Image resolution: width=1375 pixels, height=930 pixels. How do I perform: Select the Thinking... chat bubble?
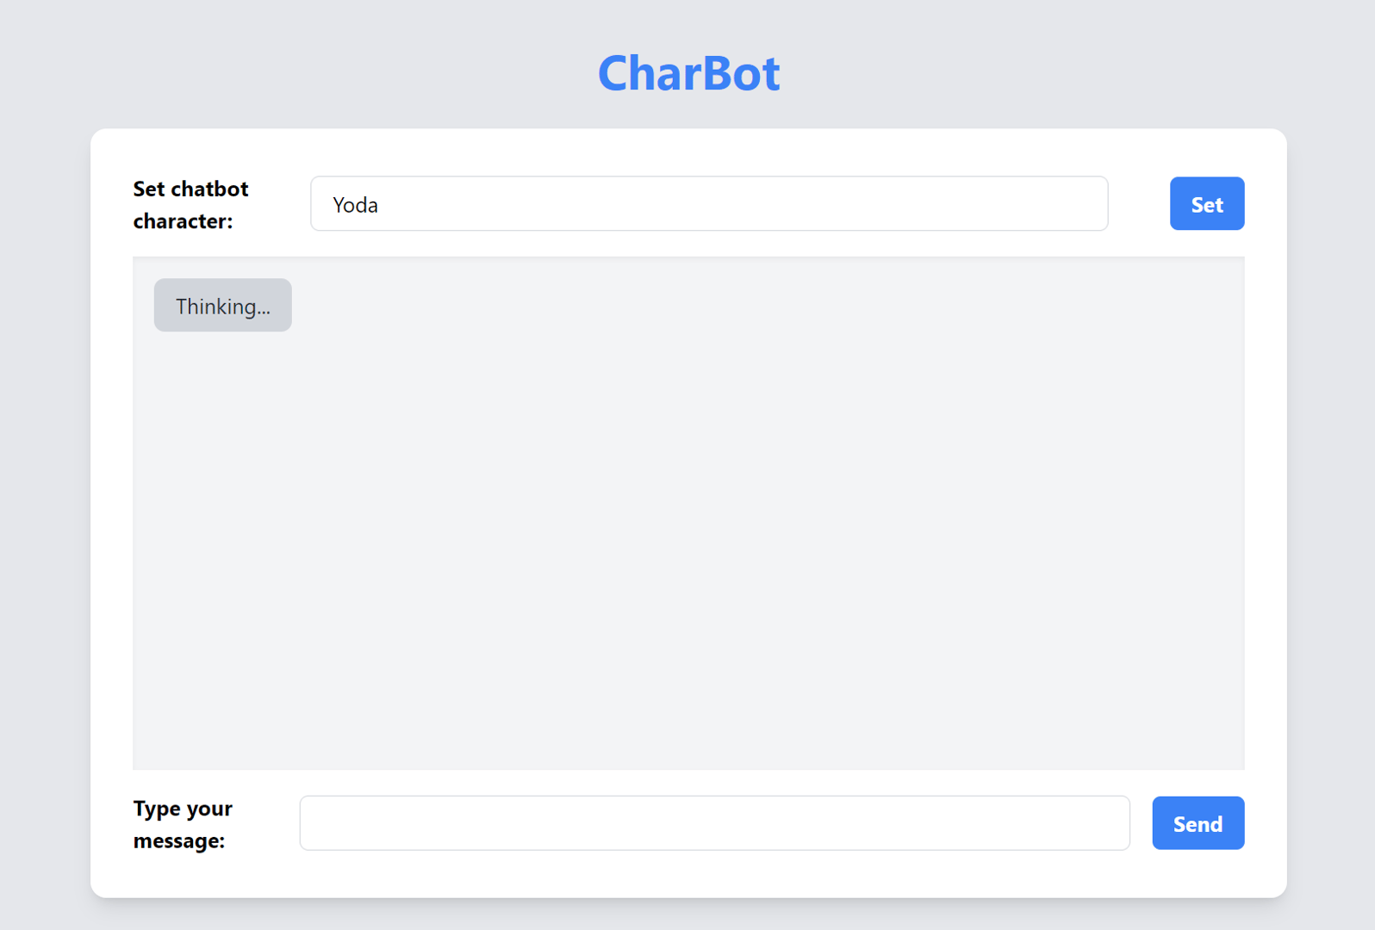[x=222, y=306]
